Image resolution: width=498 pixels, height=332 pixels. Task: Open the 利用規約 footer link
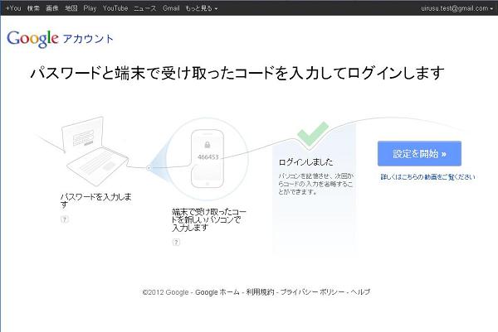pos(260,292)
